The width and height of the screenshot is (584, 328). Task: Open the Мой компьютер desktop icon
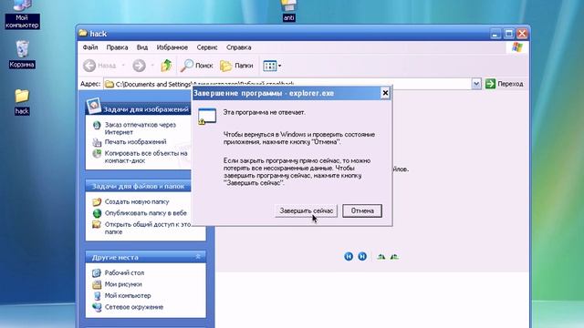click(x=22, y=15)
